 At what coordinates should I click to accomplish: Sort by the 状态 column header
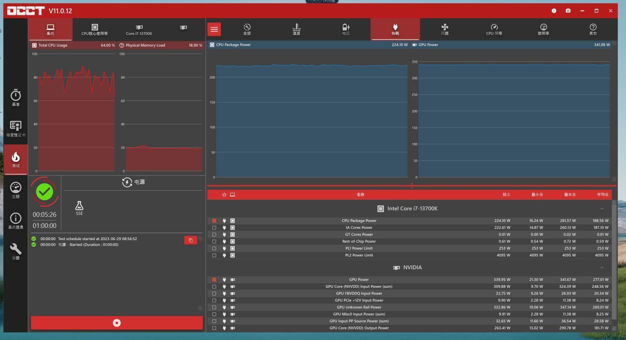click(x=506, y=195)
